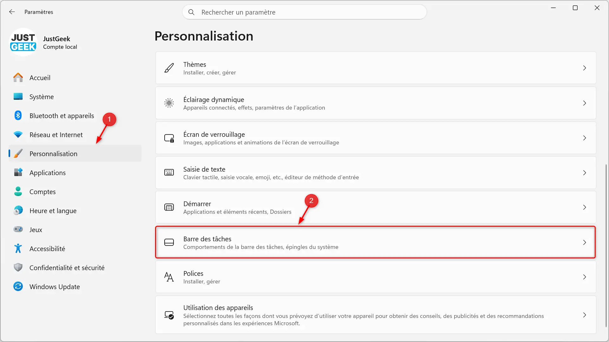609x342 pixels.
Task: Expand the Barre des tâches chevron
Action: 585,243
